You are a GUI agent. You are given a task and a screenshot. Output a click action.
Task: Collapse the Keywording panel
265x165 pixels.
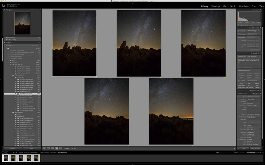(260, 53)
